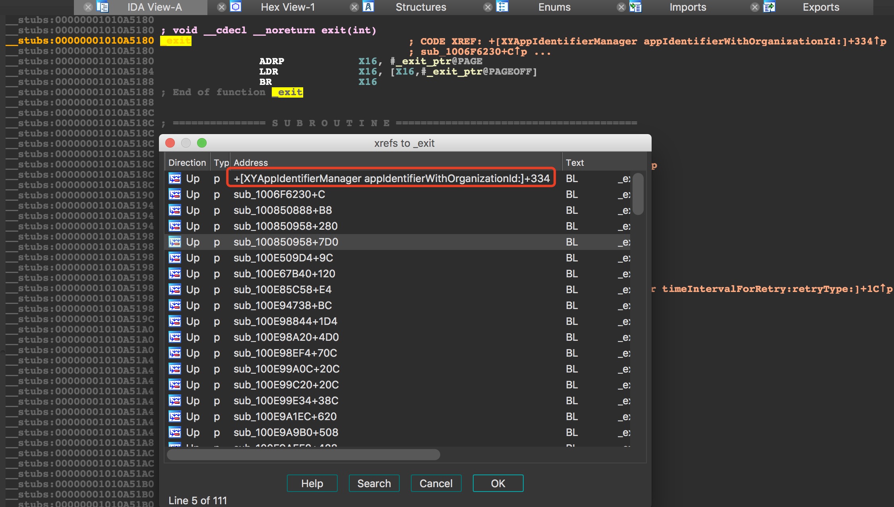Switch to the Imports tab
894x507 pixels.
(687, 7)
